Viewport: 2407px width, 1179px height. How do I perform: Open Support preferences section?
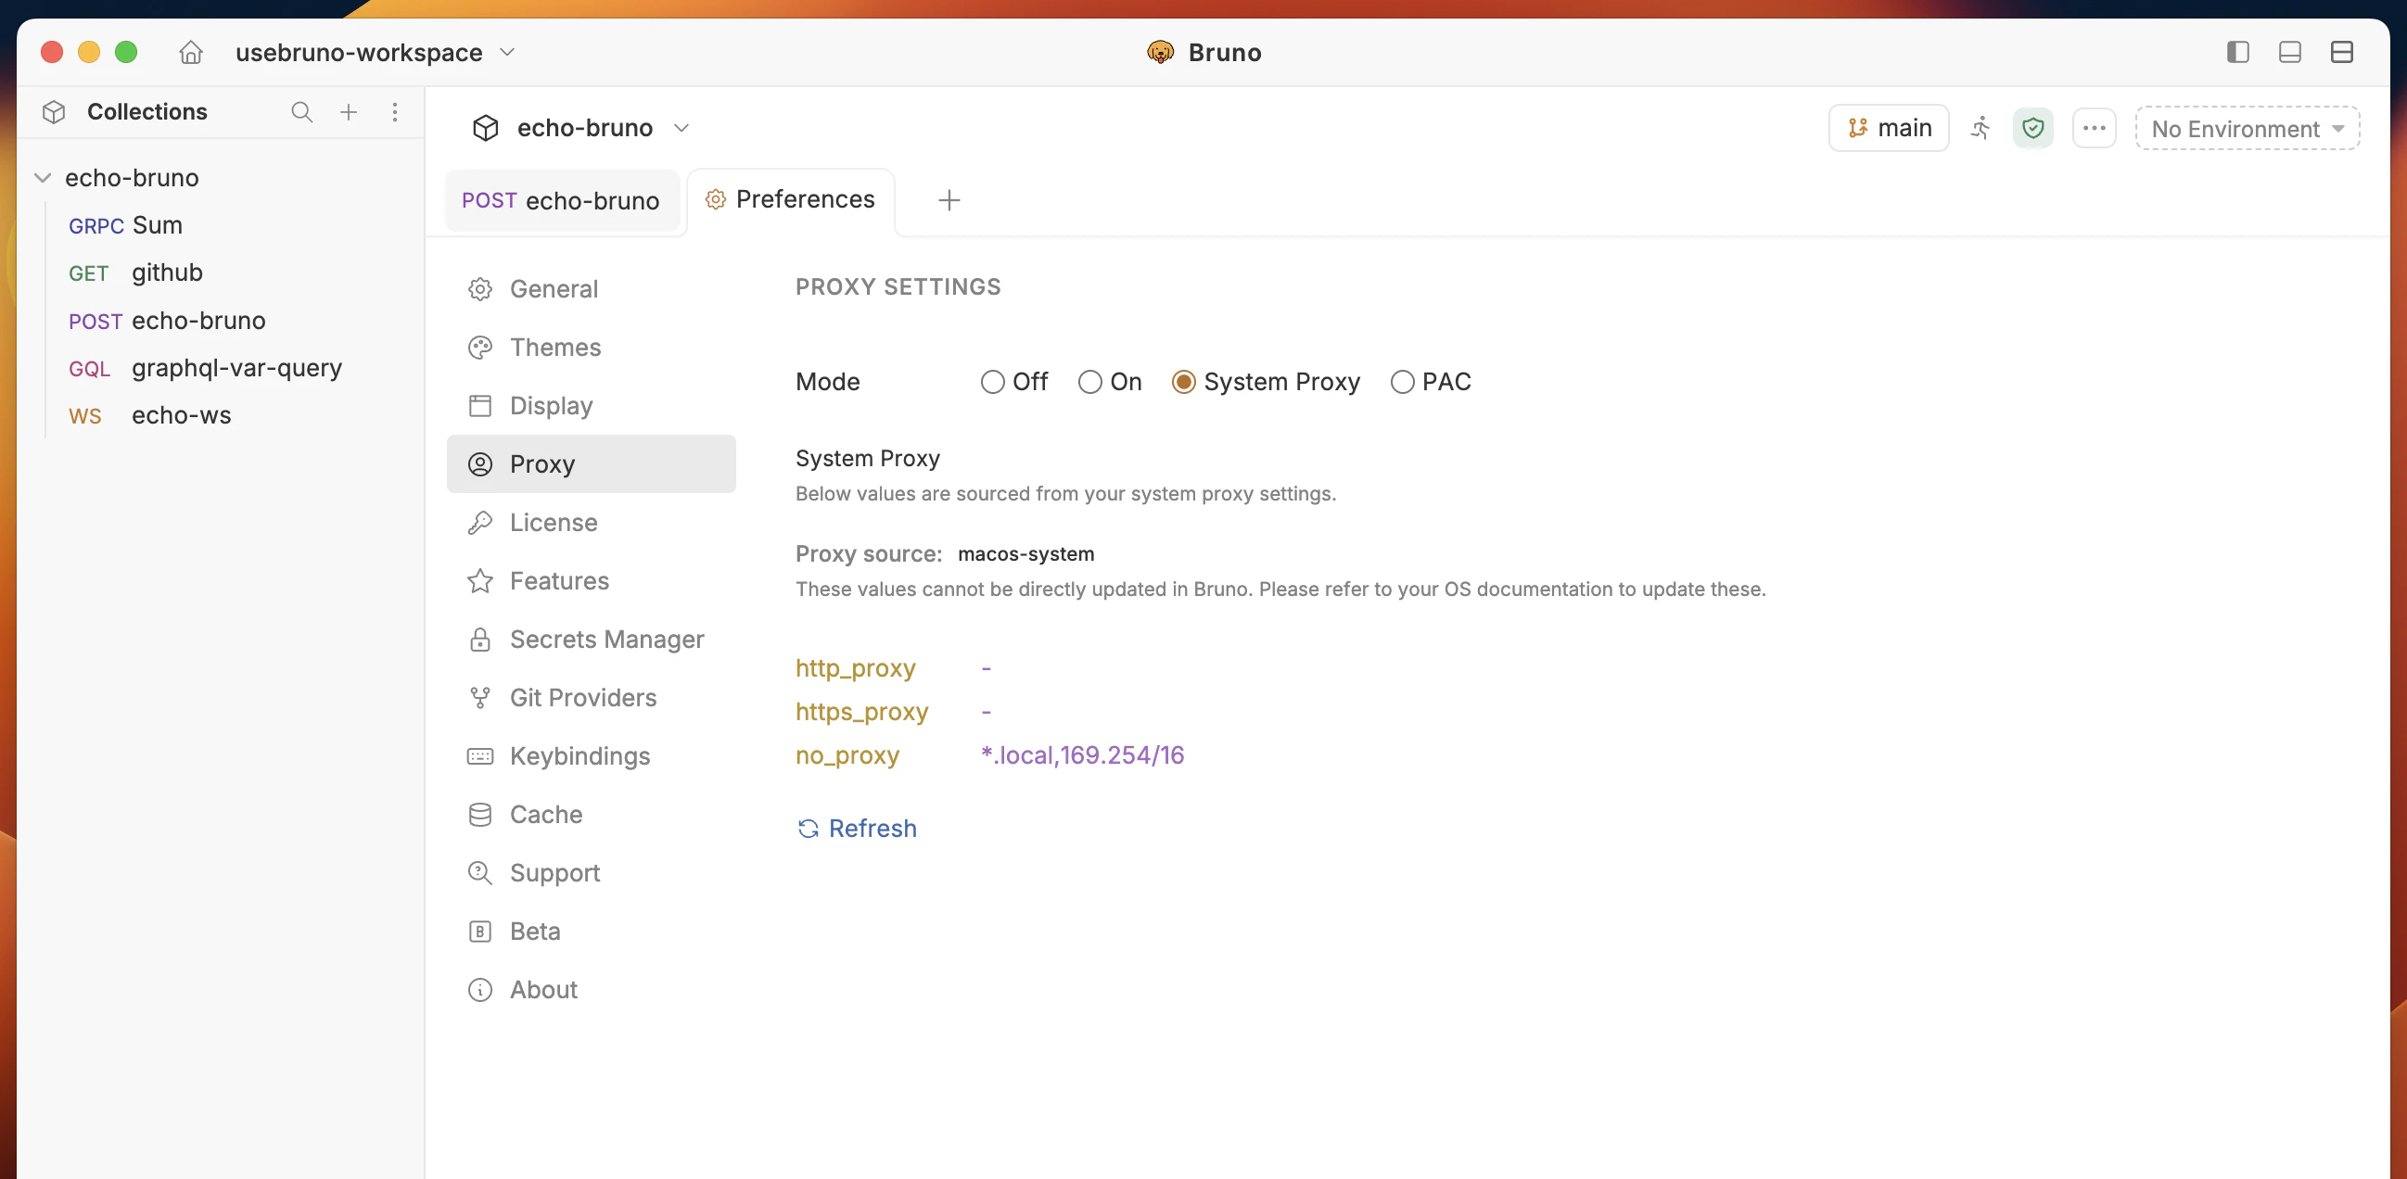[x=591, y=872]
